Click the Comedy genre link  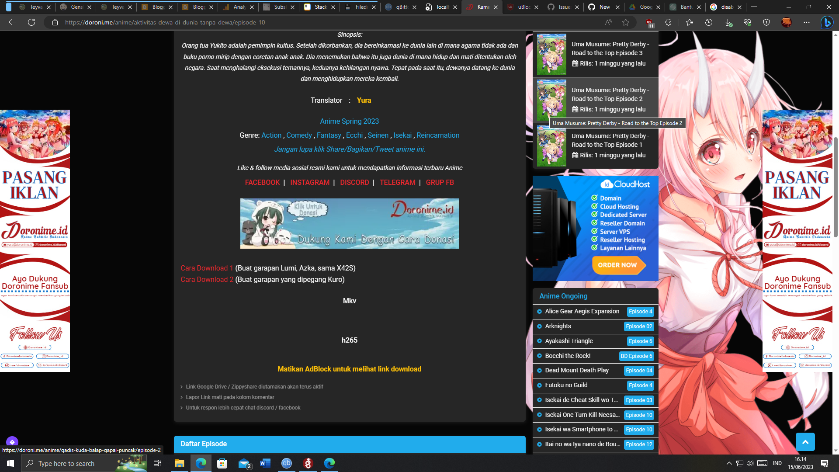(x=299, y=135)
